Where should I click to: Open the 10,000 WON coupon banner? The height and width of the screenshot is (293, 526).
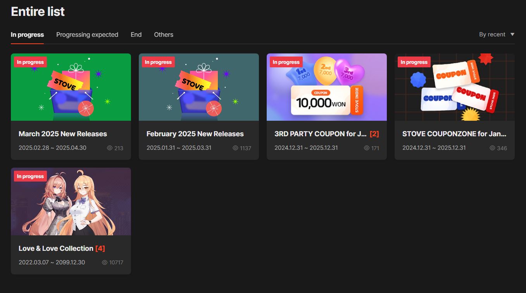327,87
